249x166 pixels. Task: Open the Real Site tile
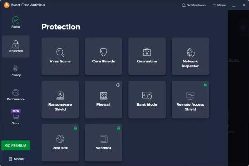tap(60, 143)
